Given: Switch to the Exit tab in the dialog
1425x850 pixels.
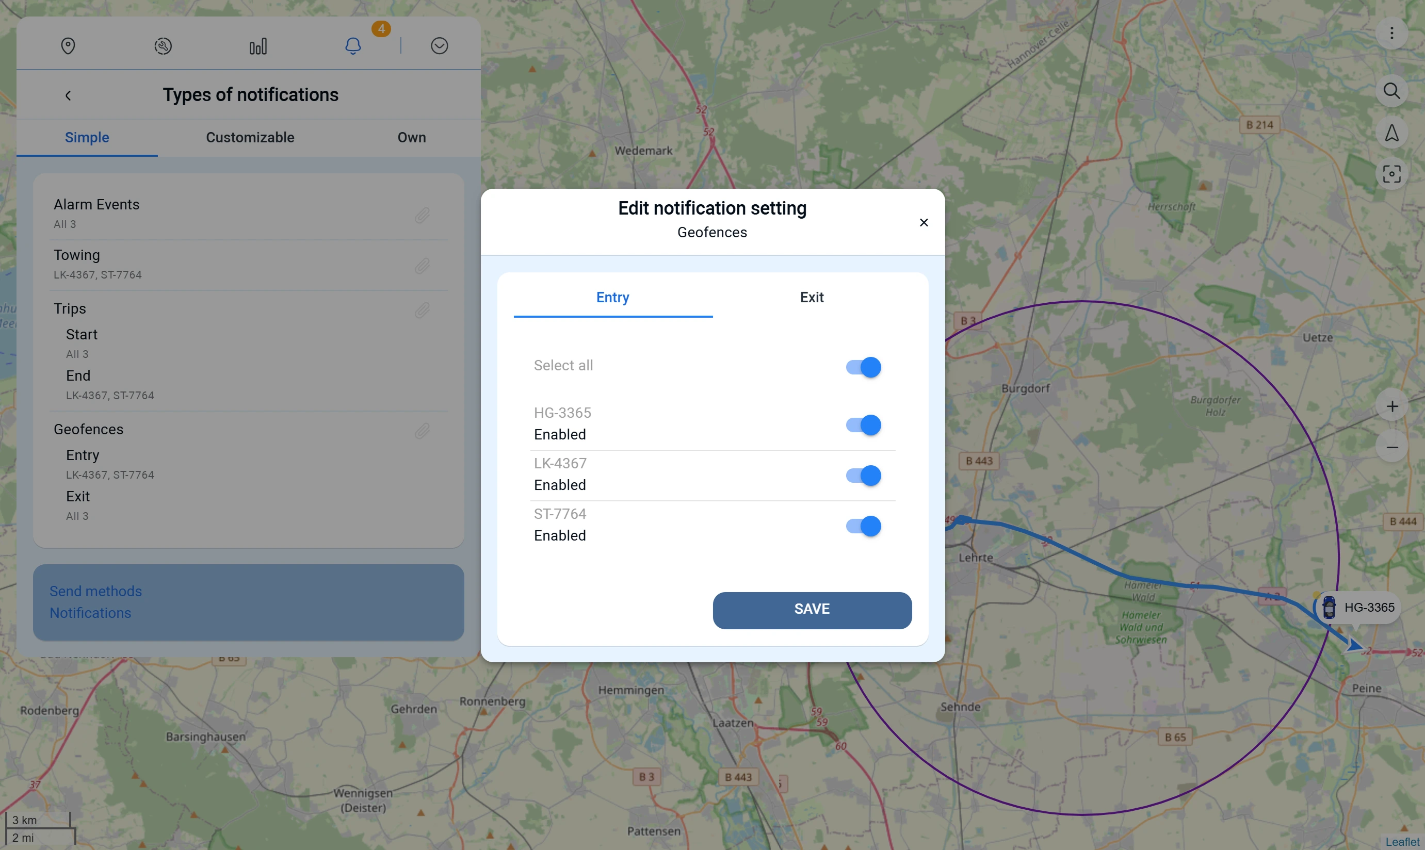Looking at the screenshot, I should [x=812, y=297].
